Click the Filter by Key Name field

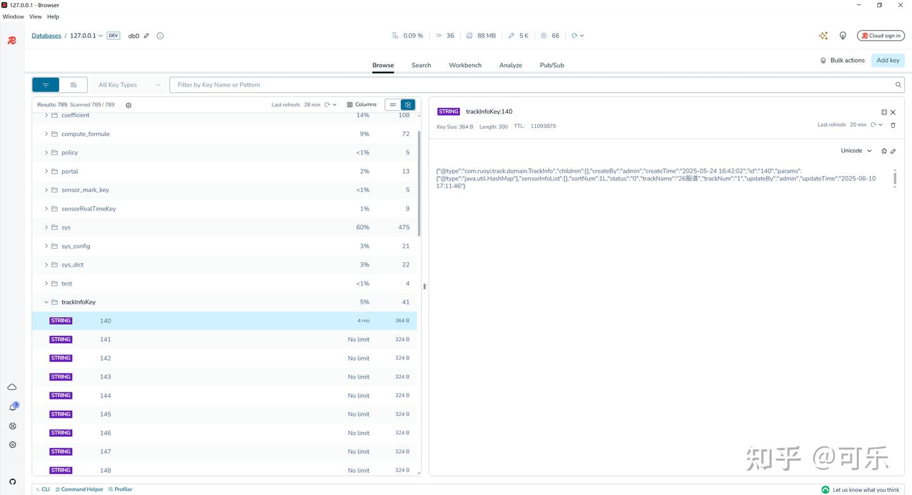pos(532,85)
